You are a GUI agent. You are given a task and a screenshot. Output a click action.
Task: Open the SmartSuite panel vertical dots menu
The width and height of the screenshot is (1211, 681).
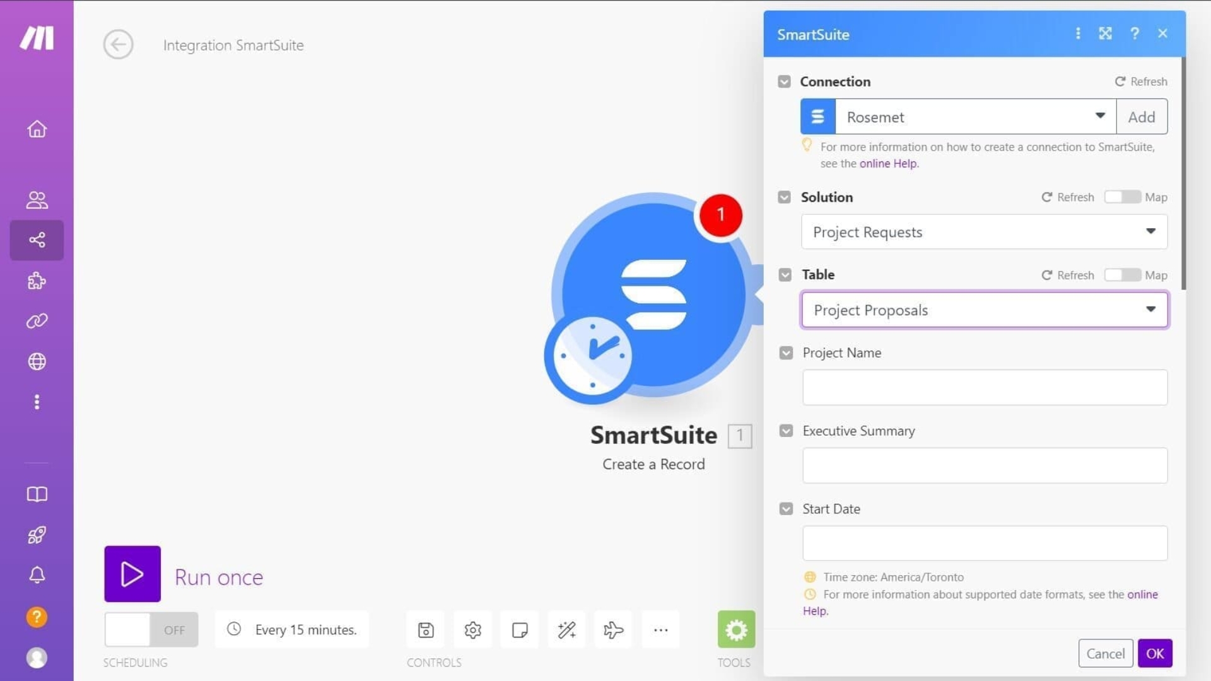(x=1078, y=33)
